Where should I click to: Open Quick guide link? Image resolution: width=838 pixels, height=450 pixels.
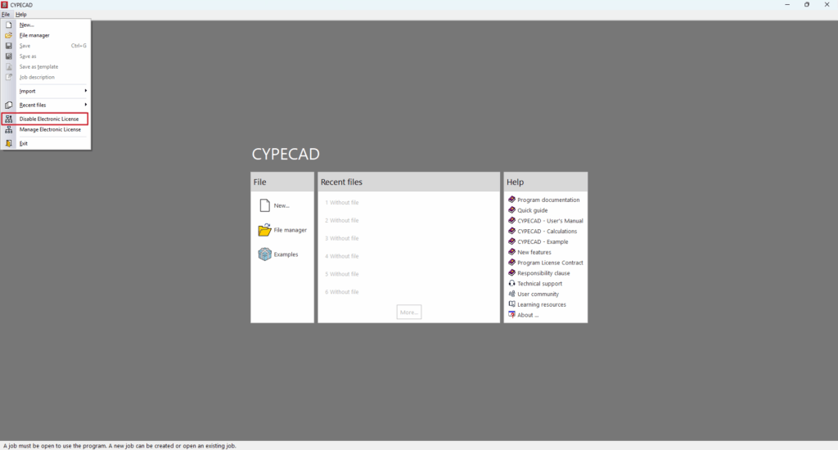point(532,210)
